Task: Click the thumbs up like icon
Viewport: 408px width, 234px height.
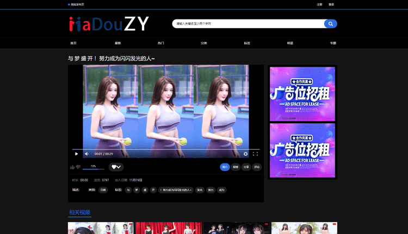Action: 72,167
